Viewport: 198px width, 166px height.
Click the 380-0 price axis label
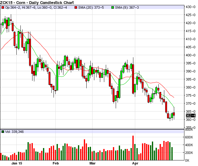(191, 87)
